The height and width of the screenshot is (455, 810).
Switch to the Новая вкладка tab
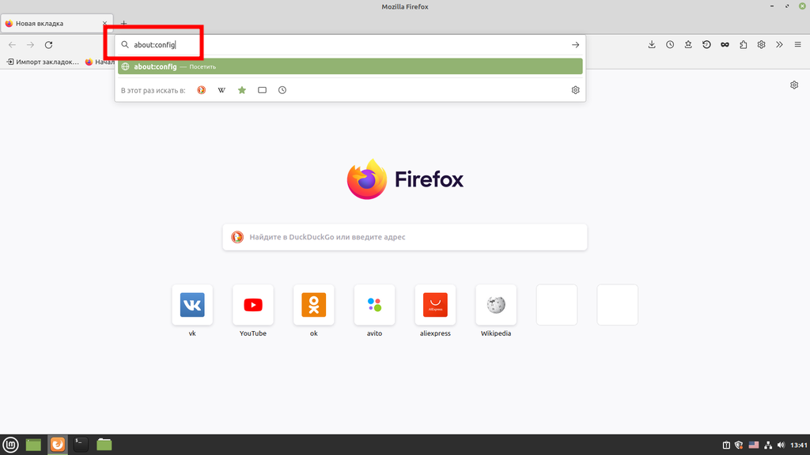51,24
